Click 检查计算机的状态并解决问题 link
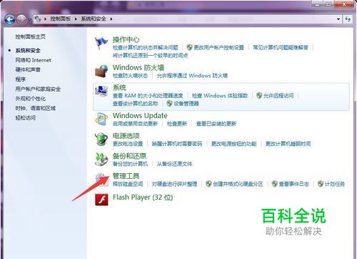Screen dimensions: 357x259 (146, 47)
